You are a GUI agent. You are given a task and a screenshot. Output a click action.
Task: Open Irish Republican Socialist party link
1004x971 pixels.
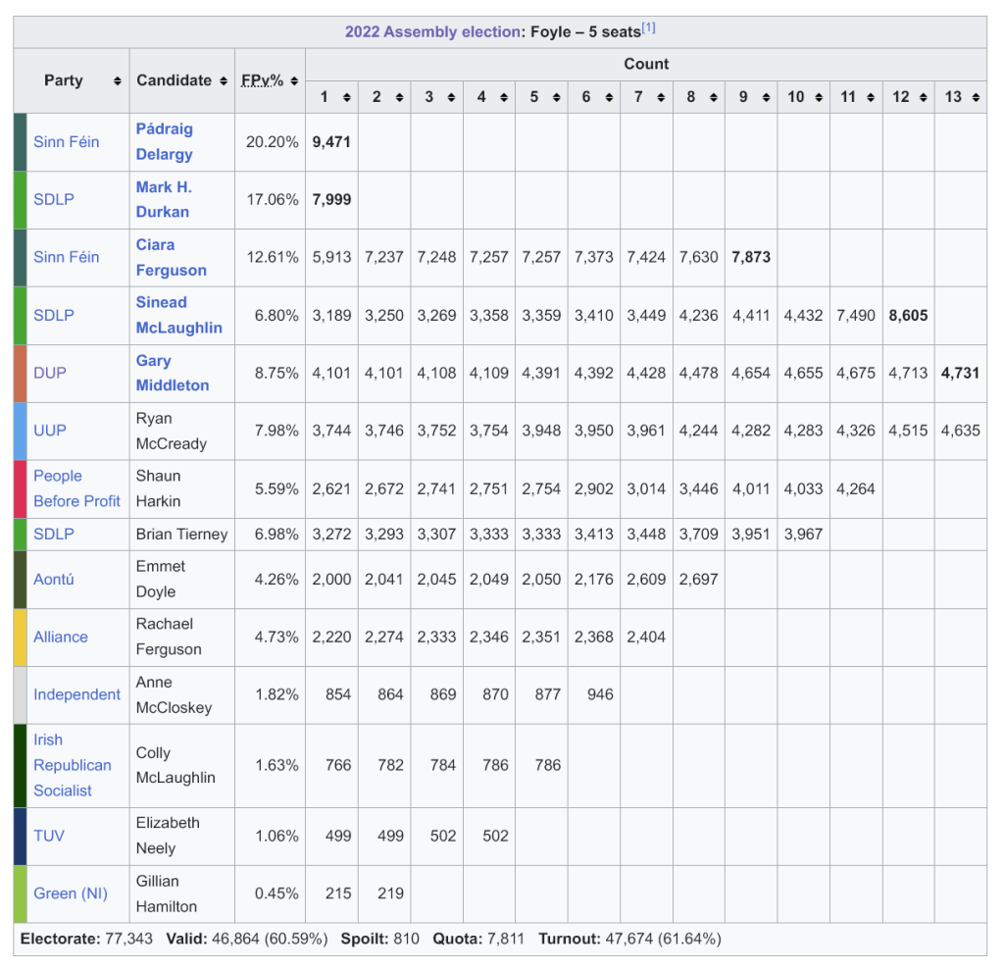tap(73, 765)
